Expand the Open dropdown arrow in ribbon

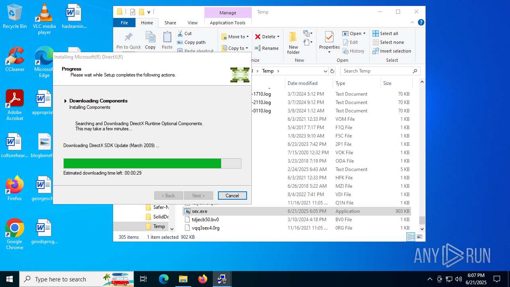[364, 33]
